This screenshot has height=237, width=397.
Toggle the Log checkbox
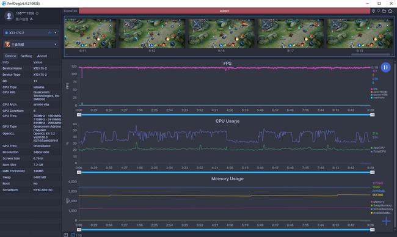(x=73, y=235)
